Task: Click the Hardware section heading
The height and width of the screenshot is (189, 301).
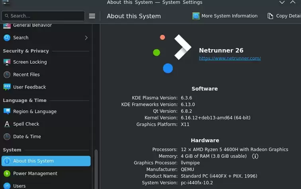Action: click(205, 141)
